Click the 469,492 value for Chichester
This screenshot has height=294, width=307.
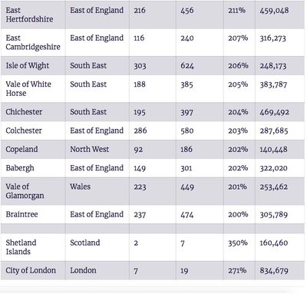tap(275, 112)
